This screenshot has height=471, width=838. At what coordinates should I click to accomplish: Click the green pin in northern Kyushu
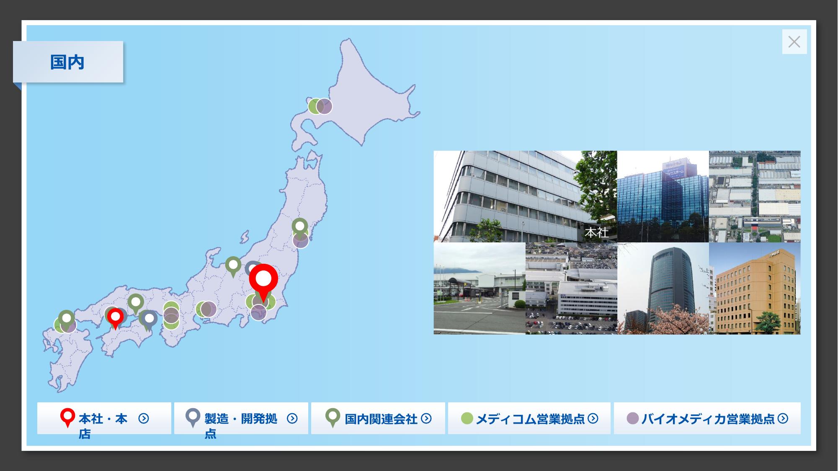click(x=66, y=318)
